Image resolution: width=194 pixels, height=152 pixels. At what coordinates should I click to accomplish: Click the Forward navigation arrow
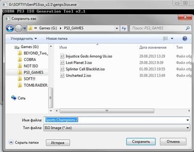click(x=18, y=28)
